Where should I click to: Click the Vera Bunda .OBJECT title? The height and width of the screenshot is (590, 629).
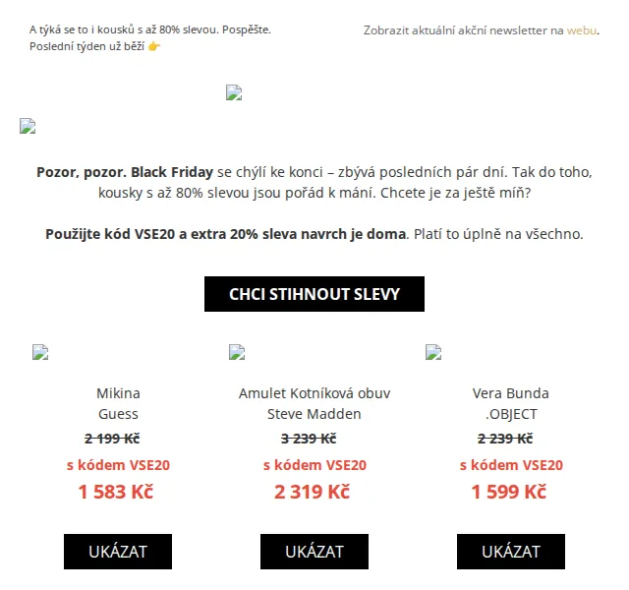[511, 403]
